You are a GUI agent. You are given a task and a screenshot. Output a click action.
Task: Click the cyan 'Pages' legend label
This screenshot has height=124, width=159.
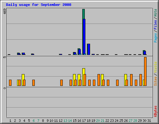pos(155,38)
